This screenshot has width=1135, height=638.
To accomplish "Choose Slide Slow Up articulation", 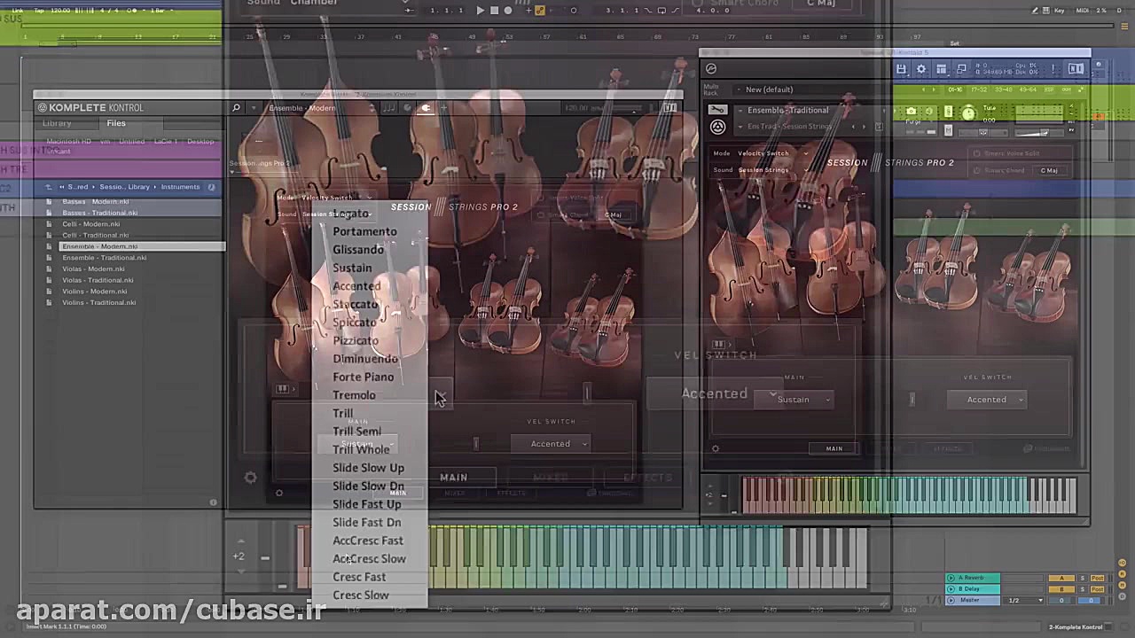I will point(368,468).
